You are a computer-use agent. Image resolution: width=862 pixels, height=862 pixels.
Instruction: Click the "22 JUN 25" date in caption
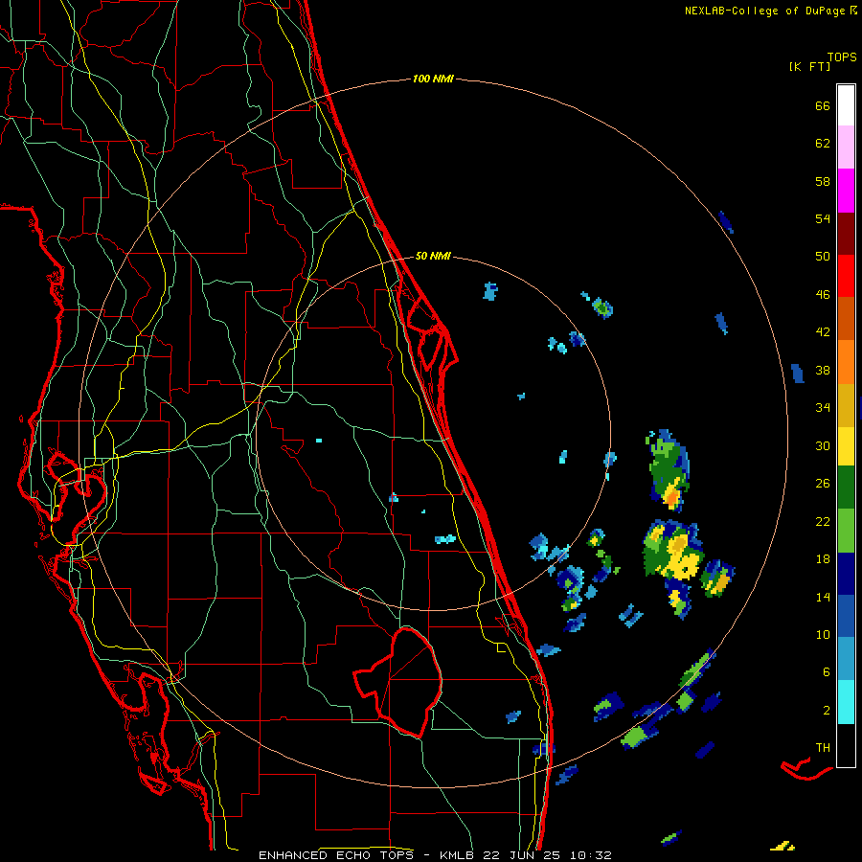pyautogui.click(x=522, y=855)
